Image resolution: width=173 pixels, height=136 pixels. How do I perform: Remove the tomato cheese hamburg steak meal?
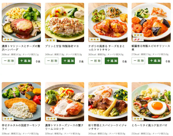point(8,61)
